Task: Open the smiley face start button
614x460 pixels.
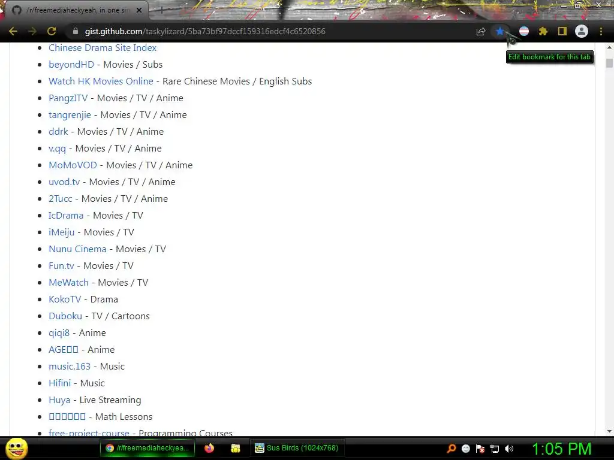Action: click(x=16, y=448)
